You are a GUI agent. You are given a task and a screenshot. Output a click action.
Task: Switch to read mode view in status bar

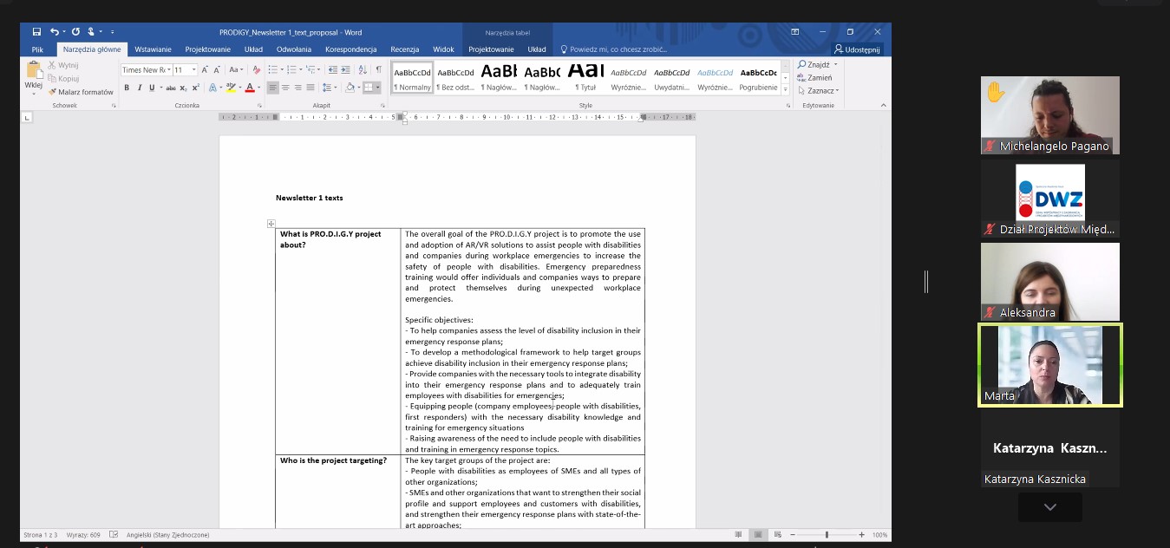pos(738,535)
